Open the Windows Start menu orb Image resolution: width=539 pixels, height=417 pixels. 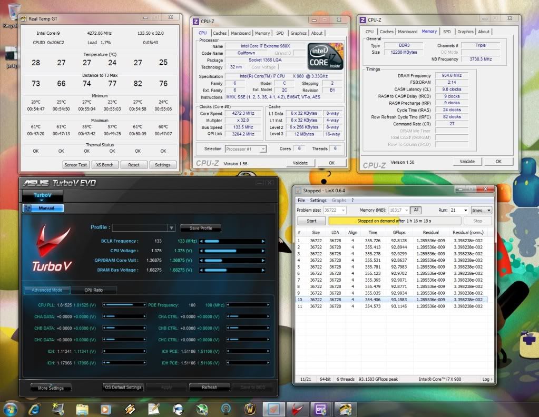click(9, 409)
